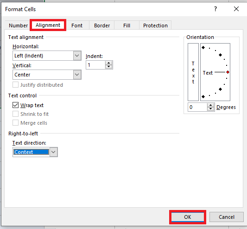The height and width of the screenshot is (229, 247).
Task: Increase degrees with up spinner arrow
Action: pos(210,105)
